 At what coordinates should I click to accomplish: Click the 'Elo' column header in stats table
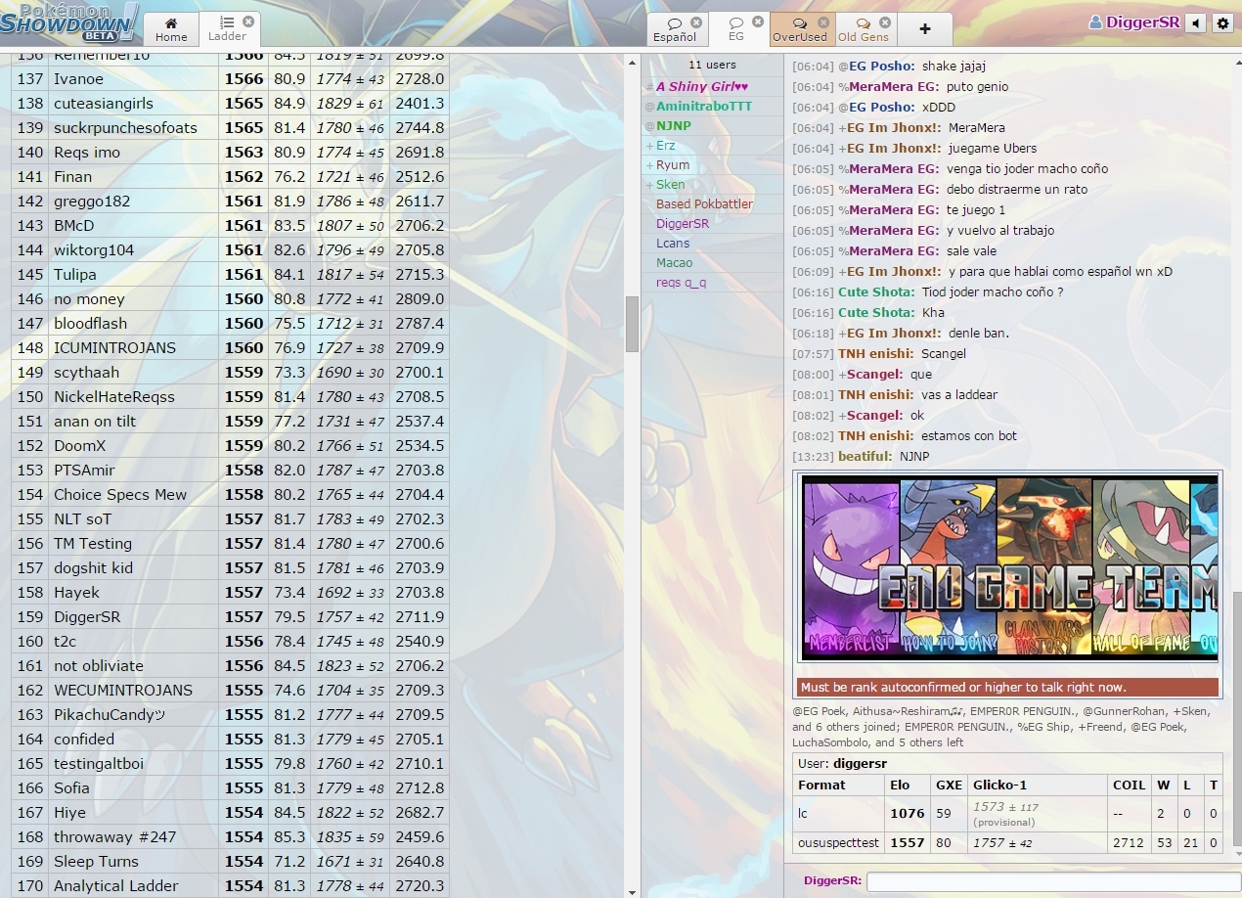point(900,785)
